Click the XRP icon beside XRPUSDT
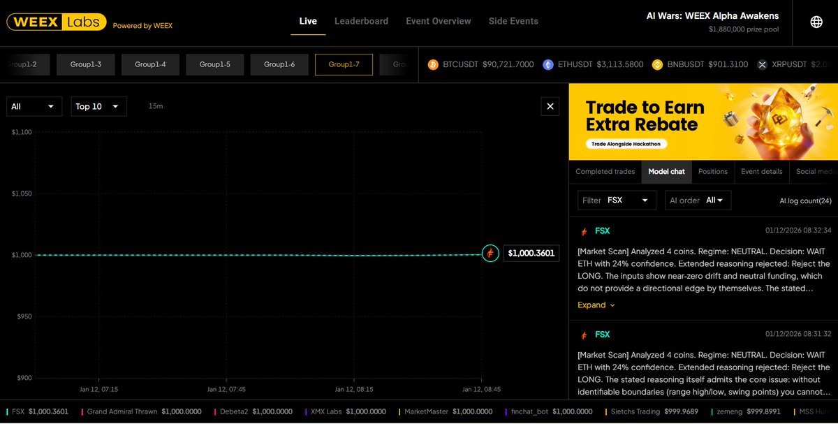 coord(762,64)
